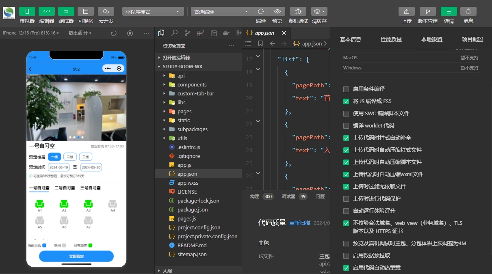The height and width of the screenshot is (274, 492).
Task: Uncheck 上传时过滤无依赖文件
Action: (x=346, y=186)
